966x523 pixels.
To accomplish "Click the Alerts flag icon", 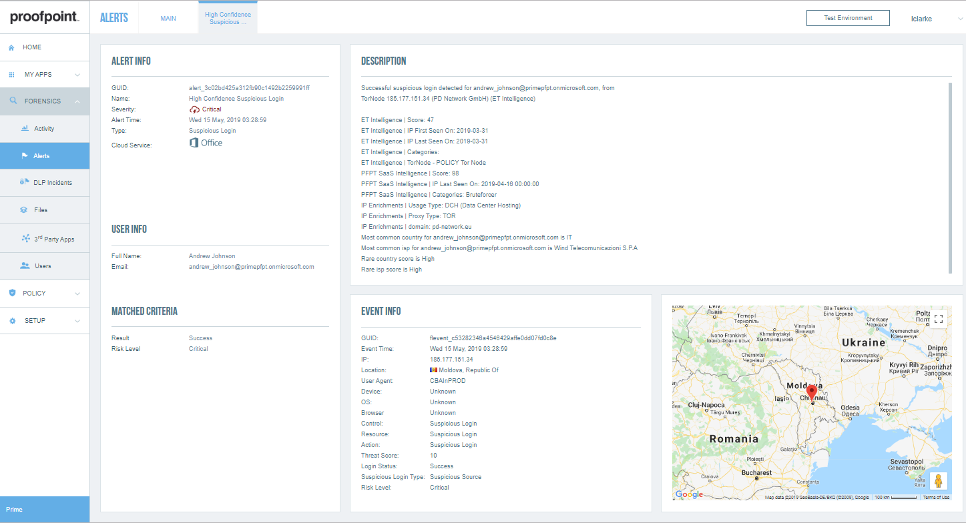I will 25,155.
